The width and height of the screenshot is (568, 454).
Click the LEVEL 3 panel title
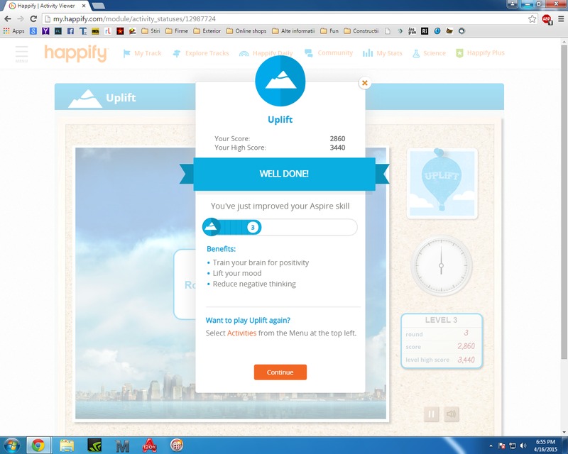[x=441, y=320]
